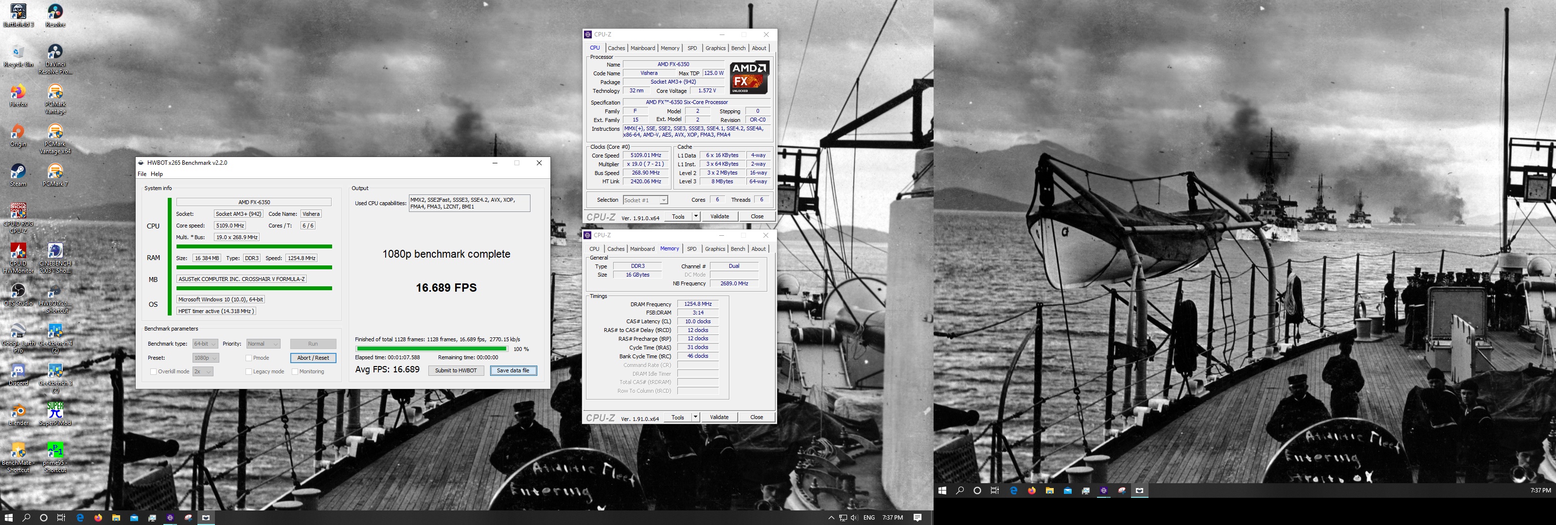Switch to Caches tab in upper CPU-Z window
The height and width of the screenshot is (525, 1556).
[x=616, y=48]
